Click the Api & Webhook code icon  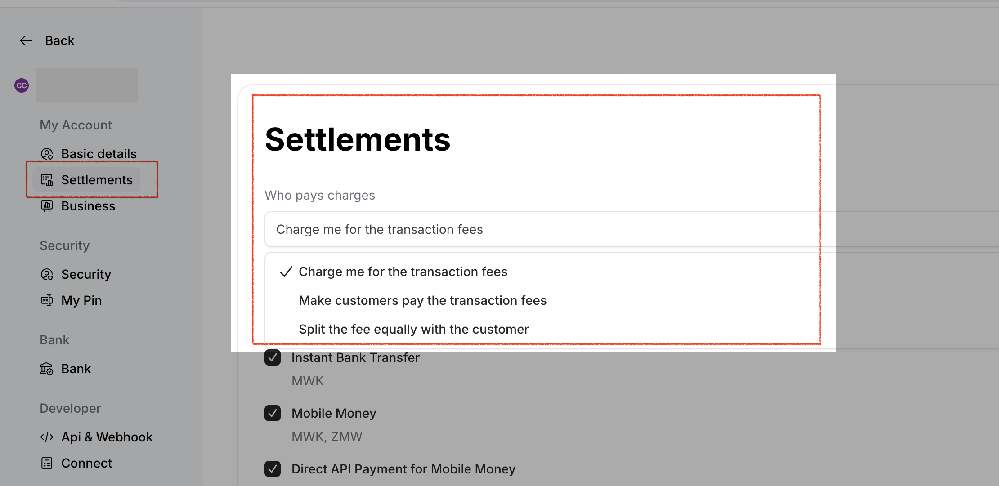(47, 437)
